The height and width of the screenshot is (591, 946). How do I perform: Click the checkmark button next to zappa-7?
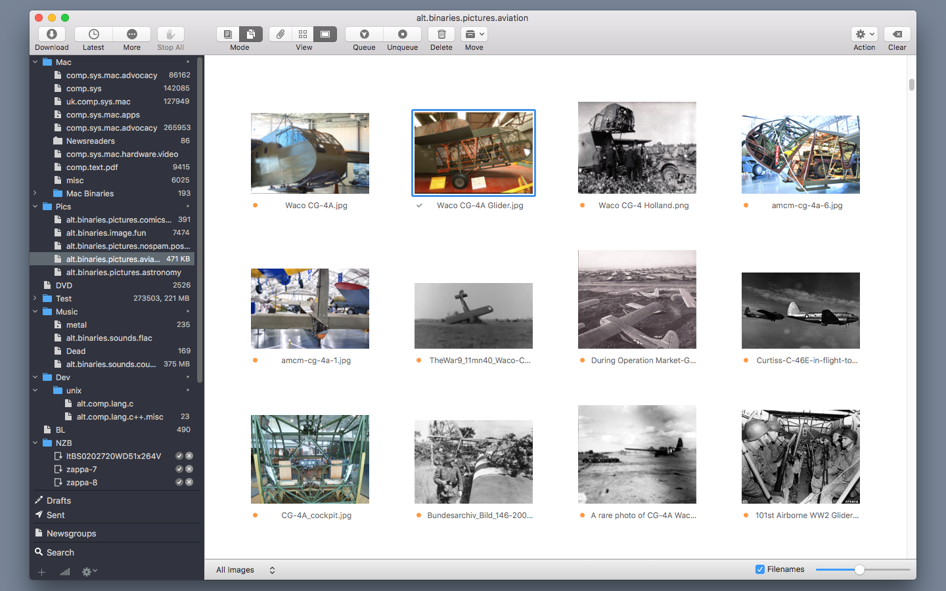click(x=179, y=469)
